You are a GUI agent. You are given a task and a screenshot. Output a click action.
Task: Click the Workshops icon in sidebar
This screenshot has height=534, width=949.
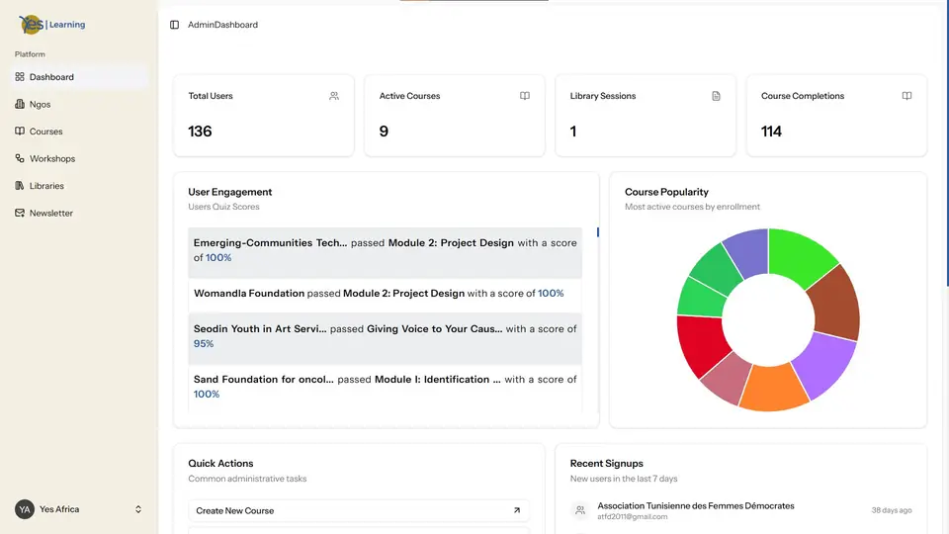20,158
